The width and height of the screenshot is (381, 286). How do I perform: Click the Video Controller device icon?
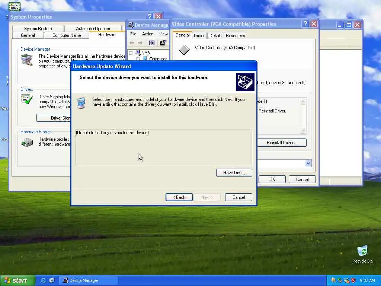coord(184,50)
